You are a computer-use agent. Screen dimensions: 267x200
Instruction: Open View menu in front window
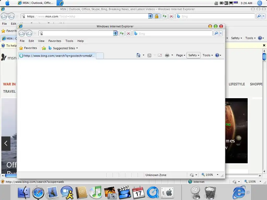pyautogui.click(x=41, y=41)
